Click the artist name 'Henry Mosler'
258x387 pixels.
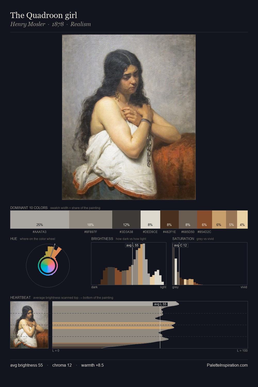coord(28,24)
